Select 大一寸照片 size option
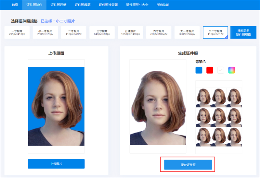 tap(187, 32)
